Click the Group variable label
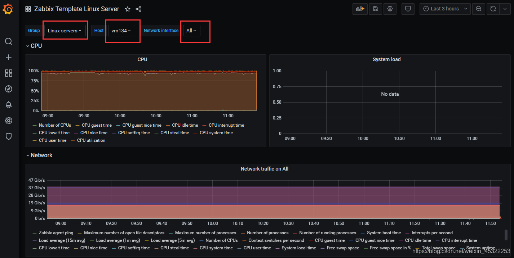Screen dimensions: 514x258 coord(34,31)
